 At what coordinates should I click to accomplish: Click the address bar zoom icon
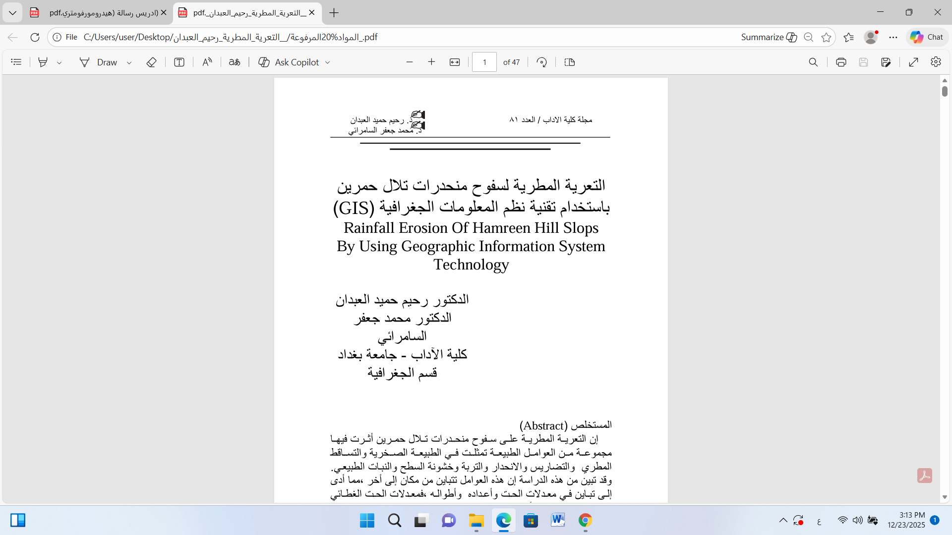pyautogui.click(x=809, y=37)
